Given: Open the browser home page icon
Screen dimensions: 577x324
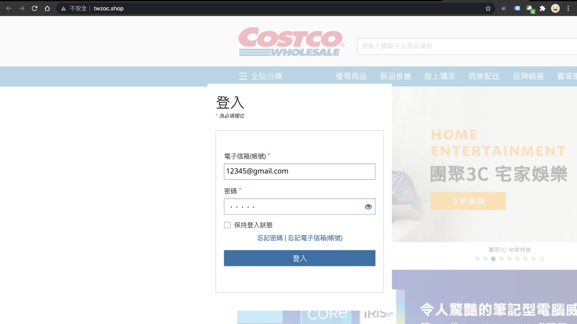Looking at the screenshot, I should pyautogui.click(x=47, y=8).
